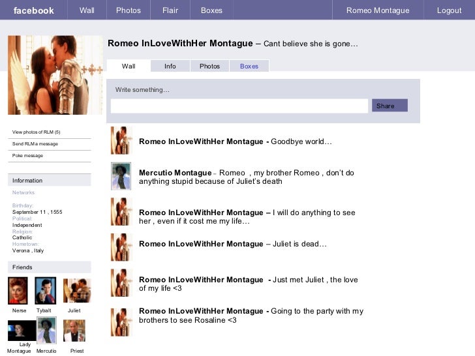The width and height of the screenshot is (475, 356).
Task: Open Flair in the top navigation bar
Action: coord(170,10)
